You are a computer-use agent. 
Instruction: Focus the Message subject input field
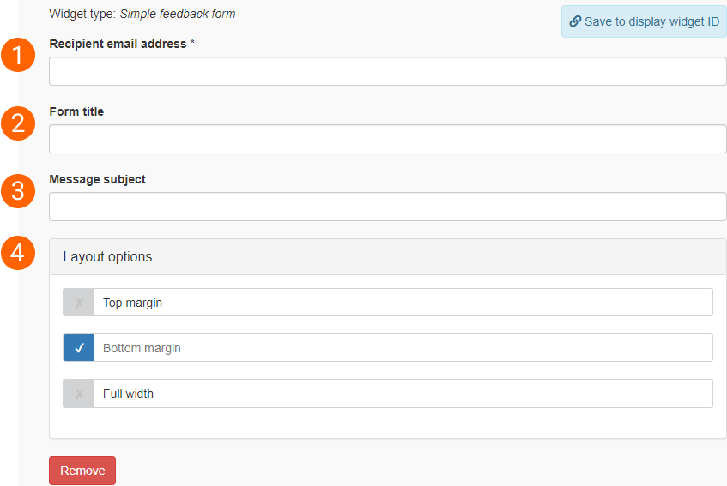(388, 207)
